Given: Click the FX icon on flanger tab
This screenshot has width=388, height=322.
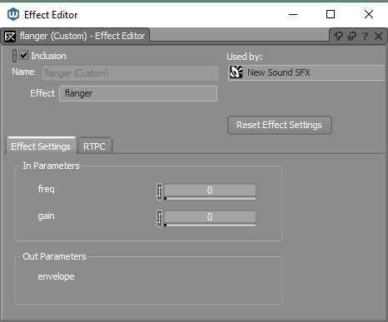Looking at the screenshot, I should pos(10,37).
